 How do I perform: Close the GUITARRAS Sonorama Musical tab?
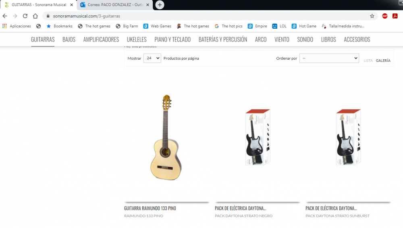pyautogui.click(x=71, y=5)
